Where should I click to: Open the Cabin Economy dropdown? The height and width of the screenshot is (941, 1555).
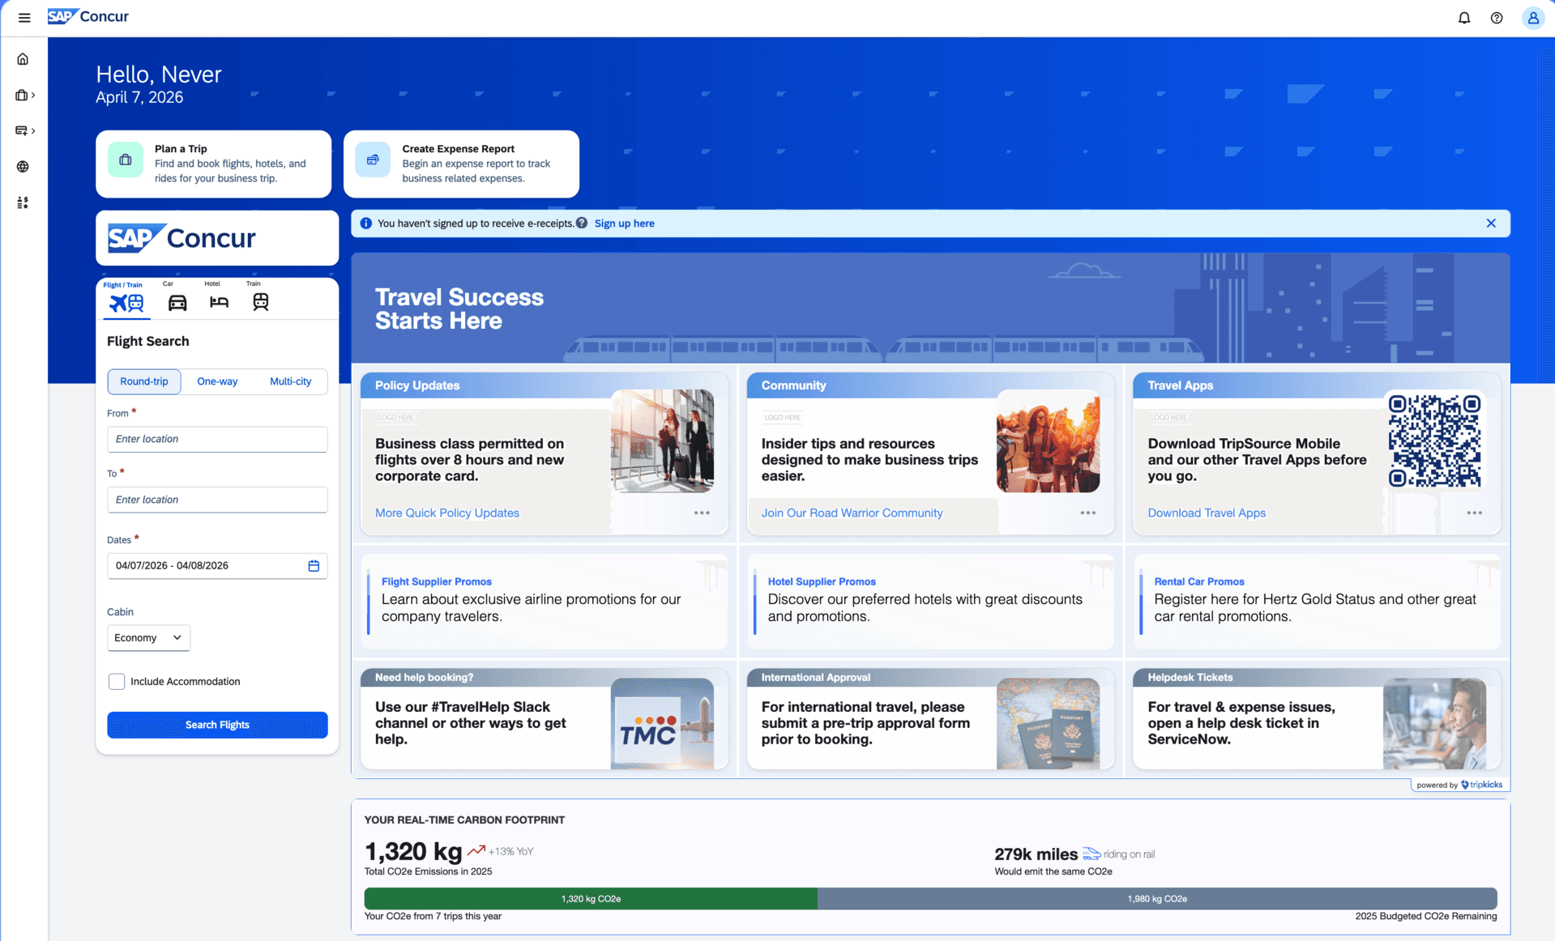tap(148, 638)
